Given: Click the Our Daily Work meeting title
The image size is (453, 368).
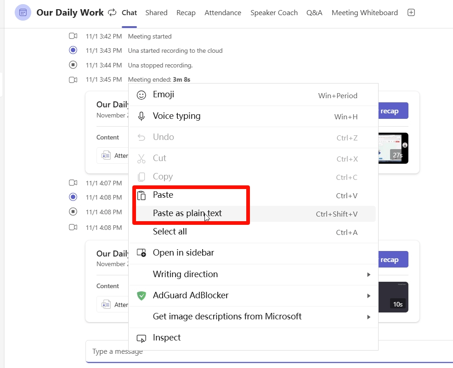Looking at the screenshot, I should pyautogui.click(x=70, y=12).
